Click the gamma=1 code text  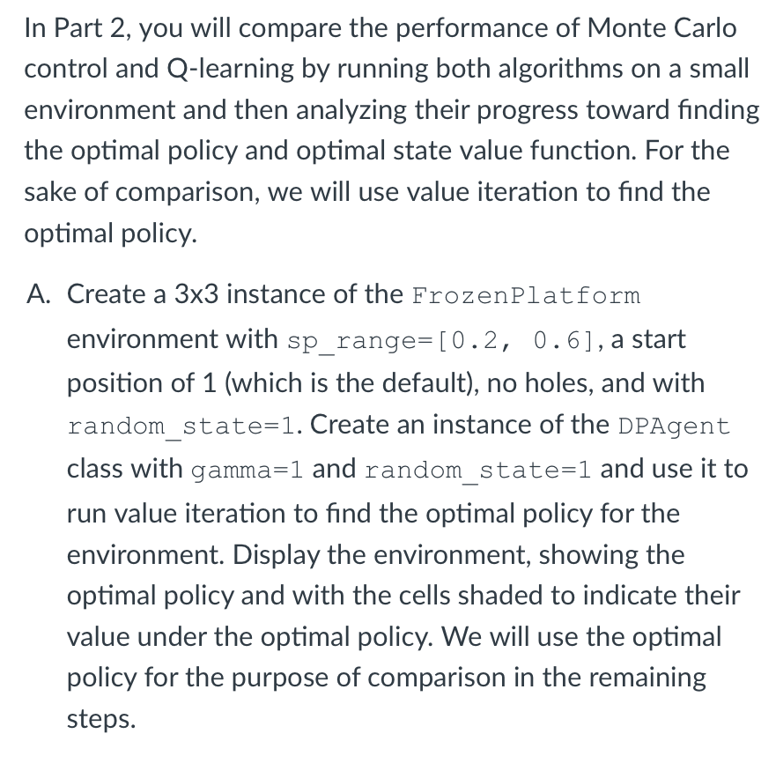(247, 470)
